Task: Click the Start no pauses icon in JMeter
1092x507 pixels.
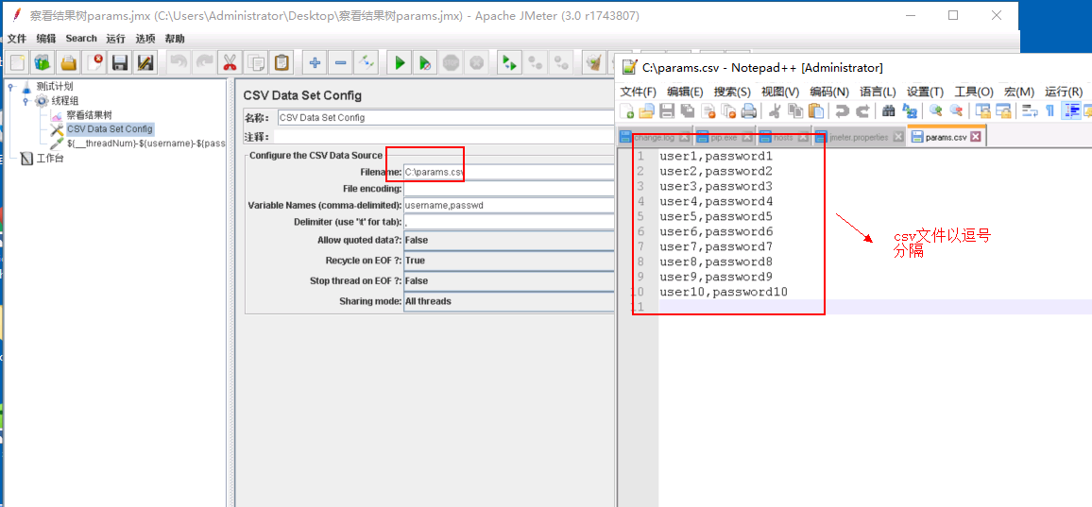Action: pyautogui.click(x=425, y=63)
